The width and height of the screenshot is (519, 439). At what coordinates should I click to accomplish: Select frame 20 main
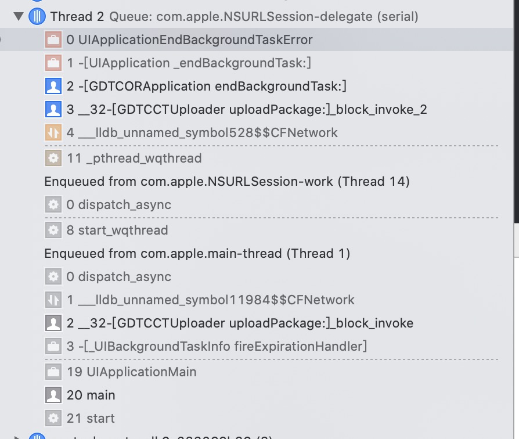(x=257, y=395)
